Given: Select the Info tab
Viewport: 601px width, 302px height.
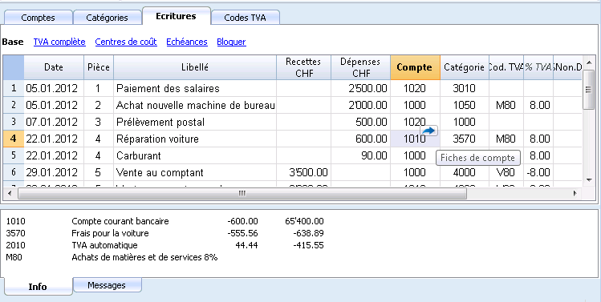Looking at the screenshot, I should [38, 287].
